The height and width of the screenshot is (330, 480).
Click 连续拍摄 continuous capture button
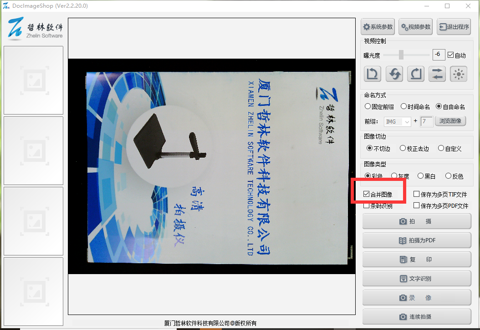click(417, 317)
